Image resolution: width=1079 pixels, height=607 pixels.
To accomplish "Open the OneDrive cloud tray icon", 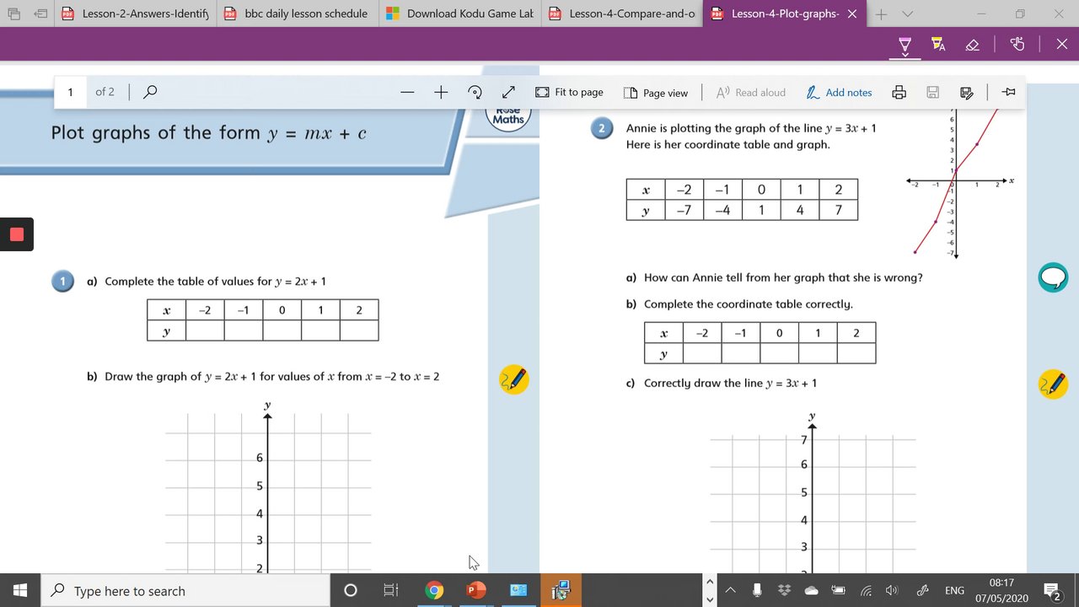I will click(812, 590).
